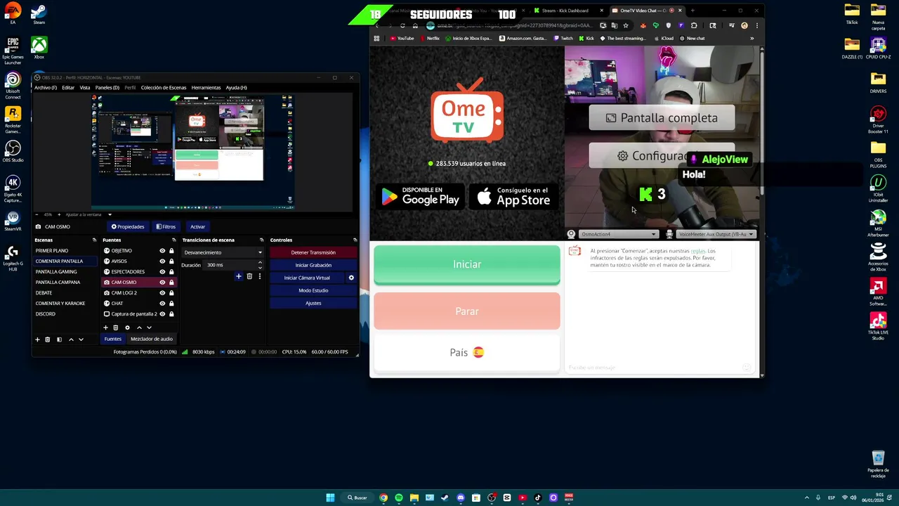Hide the OBJETIVO source with its eye icon

tap(162, 251)
